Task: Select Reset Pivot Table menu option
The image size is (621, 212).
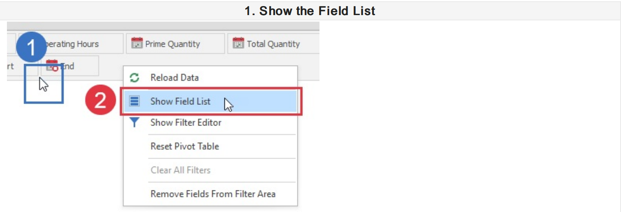Action: pyautogui.click(x=184, y=146)
